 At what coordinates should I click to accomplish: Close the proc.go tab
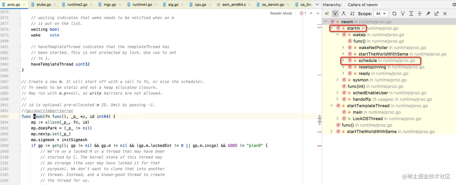[24, 5]
